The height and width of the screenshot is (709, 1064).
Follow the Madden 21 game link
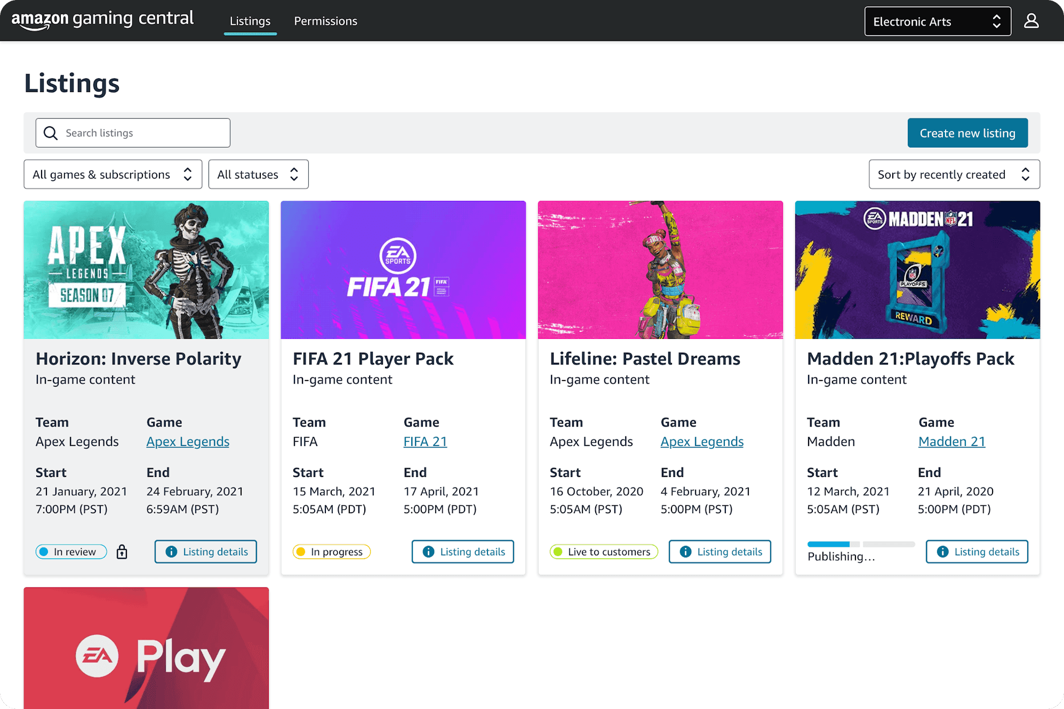pos(951,441)
